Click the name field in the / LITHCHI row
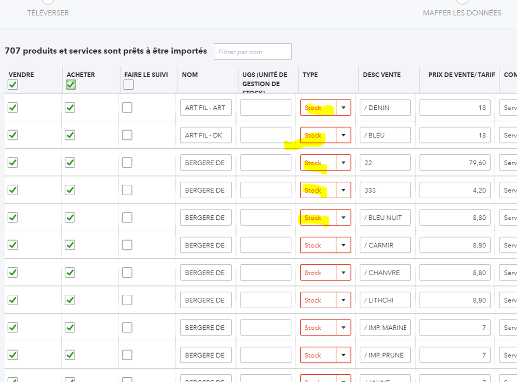 point(206,300)
